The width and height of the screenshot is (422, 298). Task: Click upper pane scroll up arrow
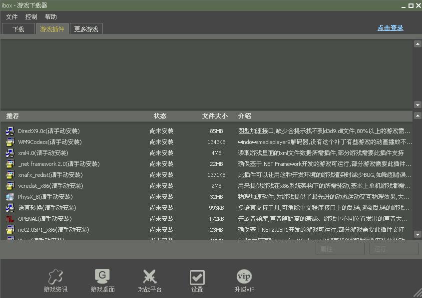[418, 44]
